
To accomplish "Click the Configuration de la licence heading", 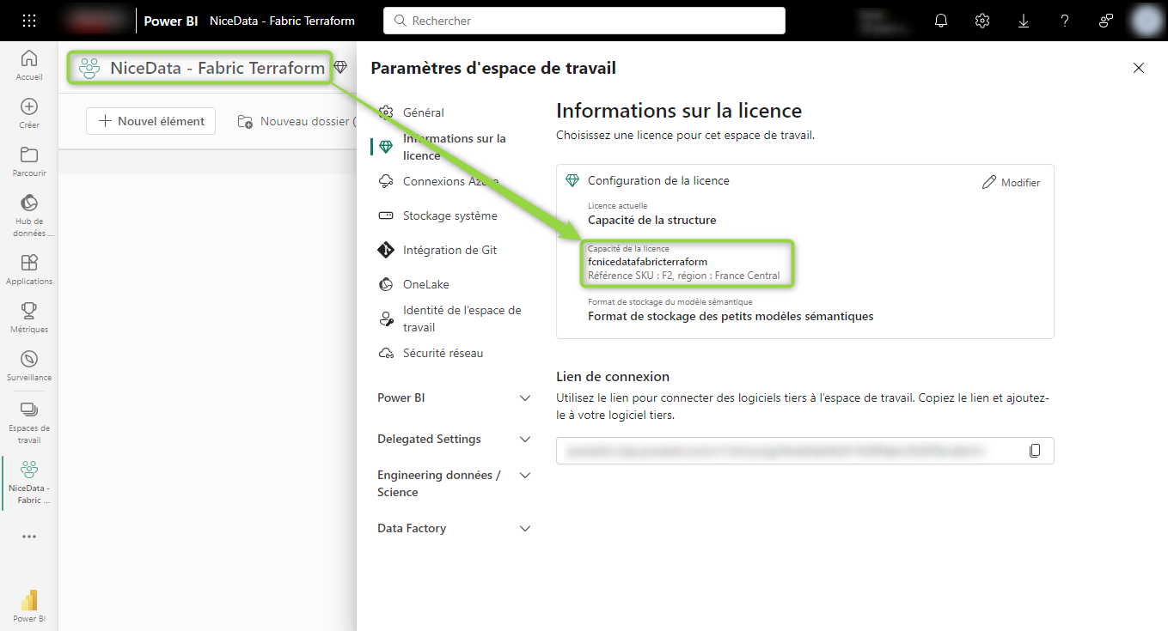I will click(658, 181).
